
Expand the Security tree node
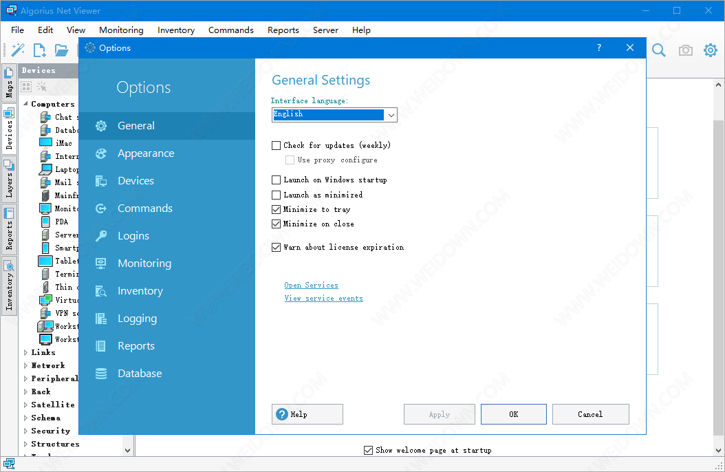[25, 431]
